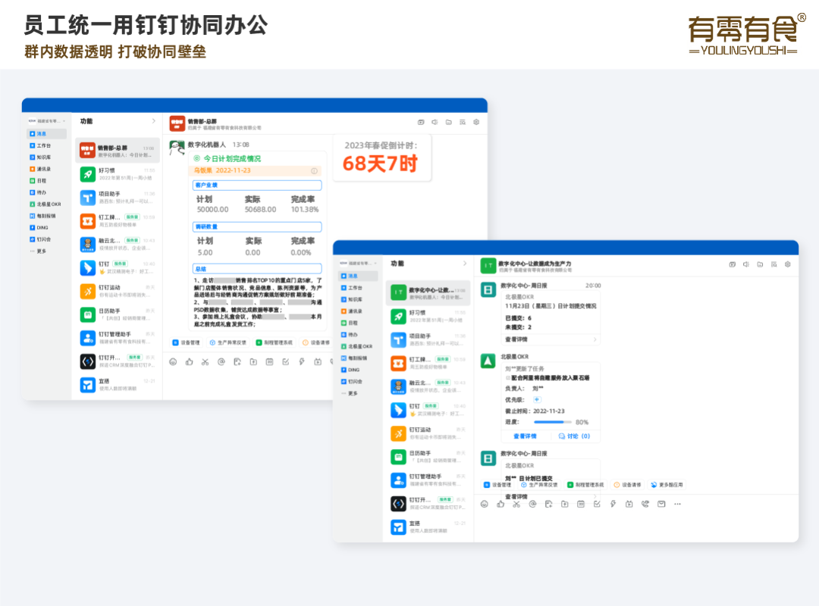Click 制程管理系统 button in 销售部-总群 chat
The width and height of the screenshot is (819, 606).
pyautogui.click(x=275, y=343)
